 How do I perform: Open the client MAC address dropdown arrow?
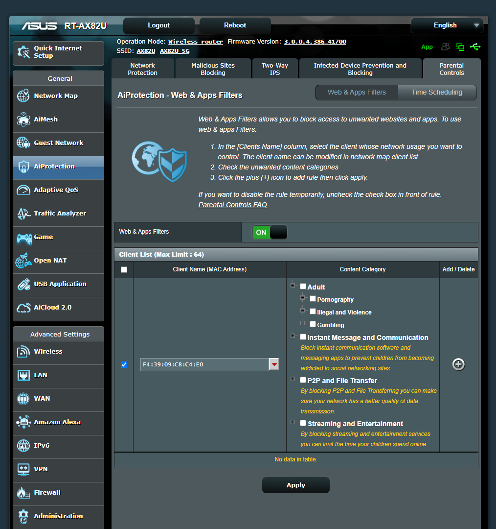pyautogui.click(x=274, y=364)
